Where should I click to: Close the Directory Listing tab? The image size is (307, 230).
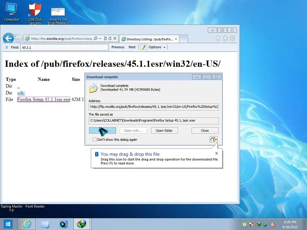point(176,39)
